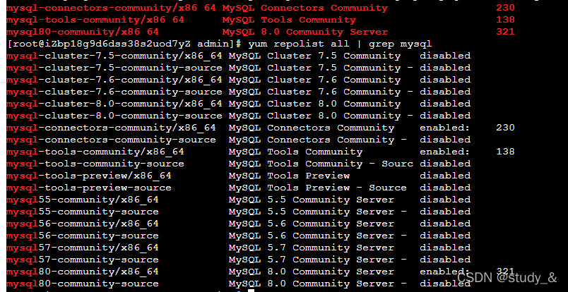
Task: Click "enabled:" in the mysql-connectors-community/x86_64 row
Action: (x=445, y=128)
